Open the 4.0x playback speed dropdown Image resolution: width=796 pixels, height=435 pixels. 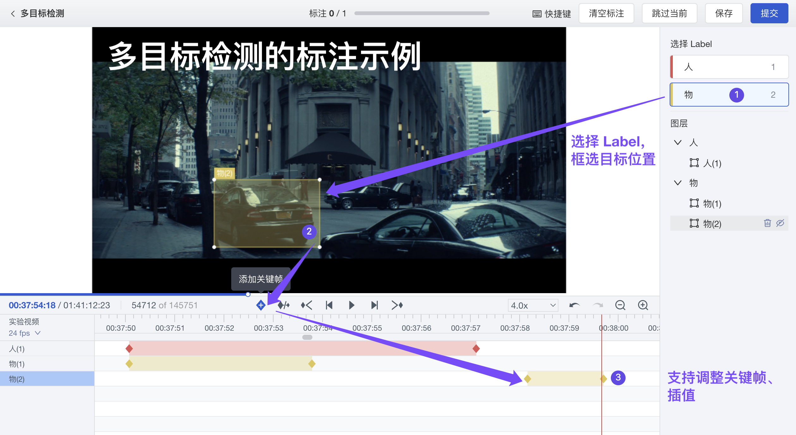[533, 305]
